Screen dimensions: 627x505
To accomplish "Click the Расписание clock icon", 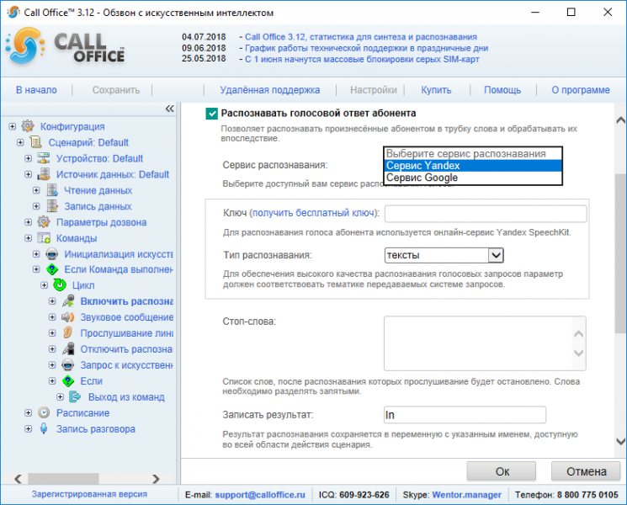I will [x=44, y=412].
